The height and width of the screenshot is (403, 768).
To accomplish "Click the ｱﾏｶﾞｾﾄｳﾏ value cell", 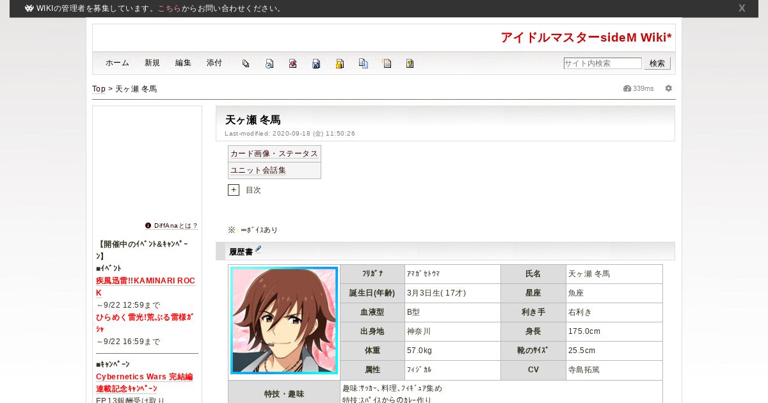I will pos(452,274).
